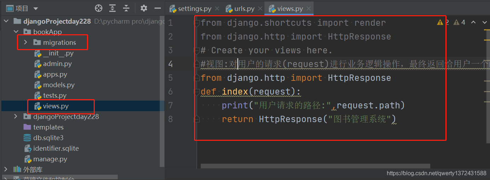The width and height of the screenshot is (490, 180).
Task: Select views.py in project tree
Action: [56, 106]
